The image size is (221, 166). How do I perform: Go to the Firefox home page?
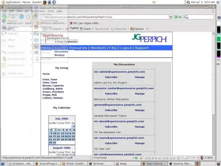(35, 17)
